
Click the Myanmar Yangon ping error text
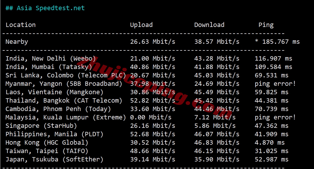pyautogui.click(x=275, y=84)
